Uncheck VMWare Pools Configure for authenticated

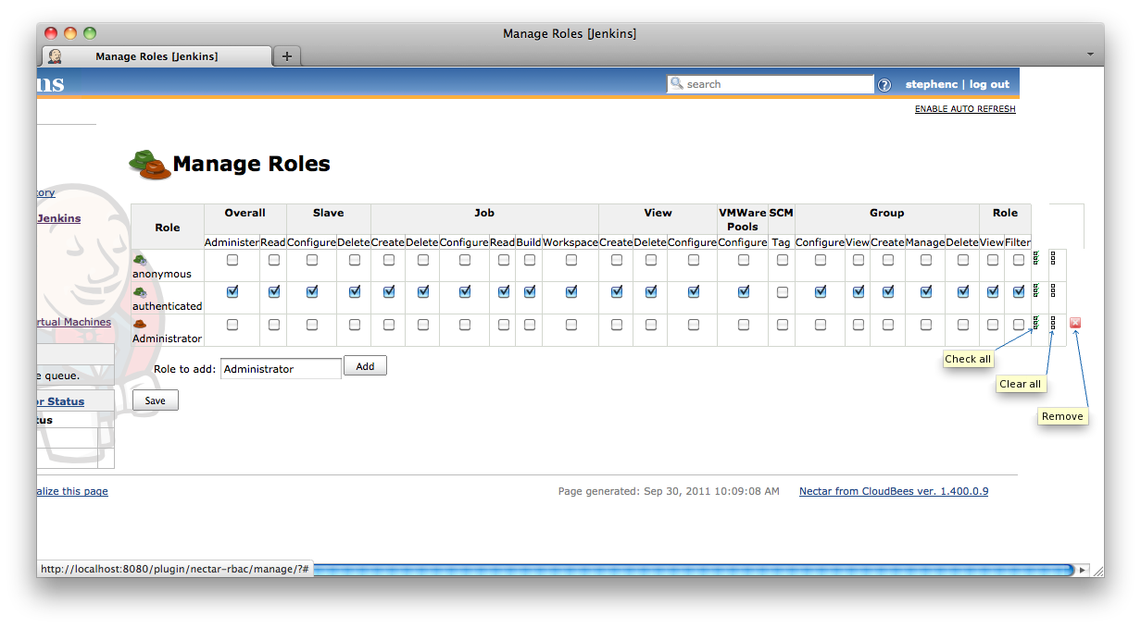coord(744,292)
